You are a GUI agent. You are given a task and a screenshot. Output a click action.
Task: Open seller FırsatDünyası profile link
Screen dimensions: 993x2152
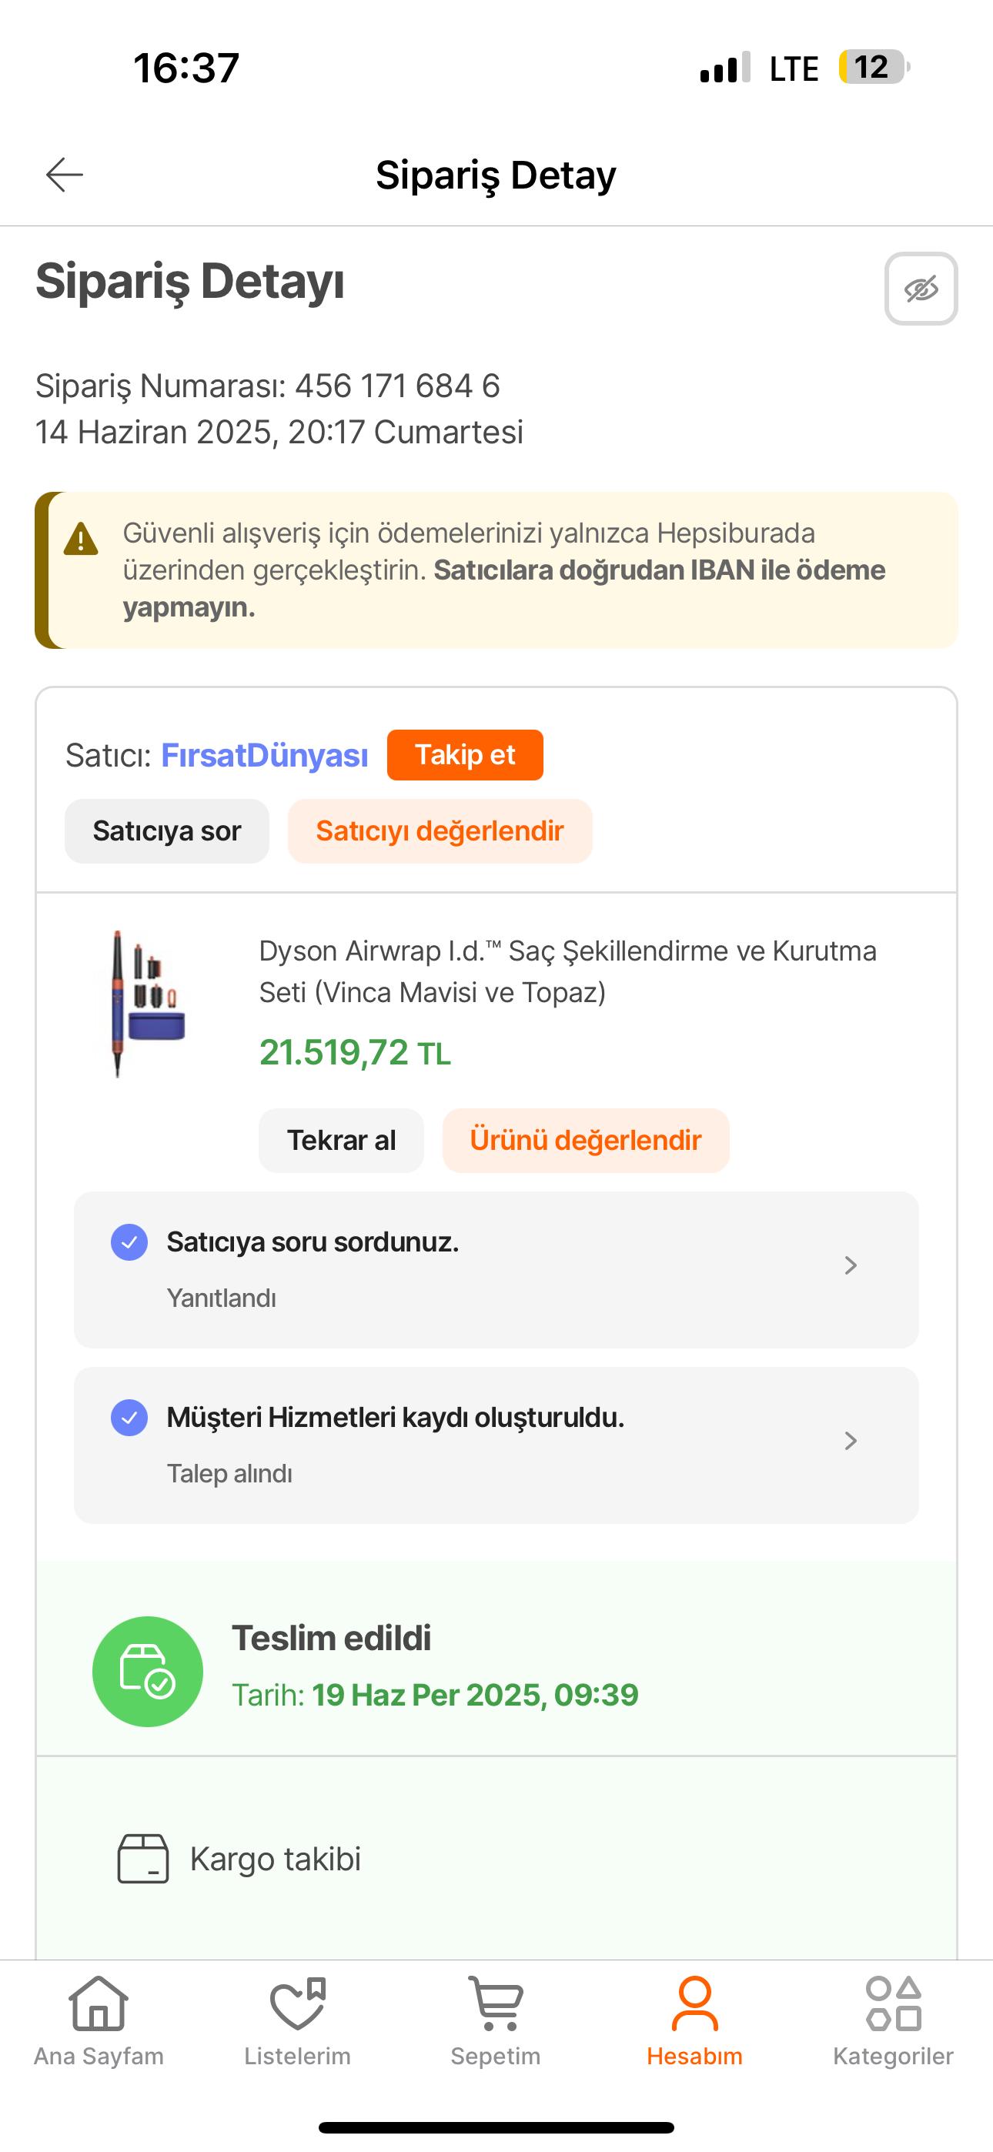click(264, 755)
